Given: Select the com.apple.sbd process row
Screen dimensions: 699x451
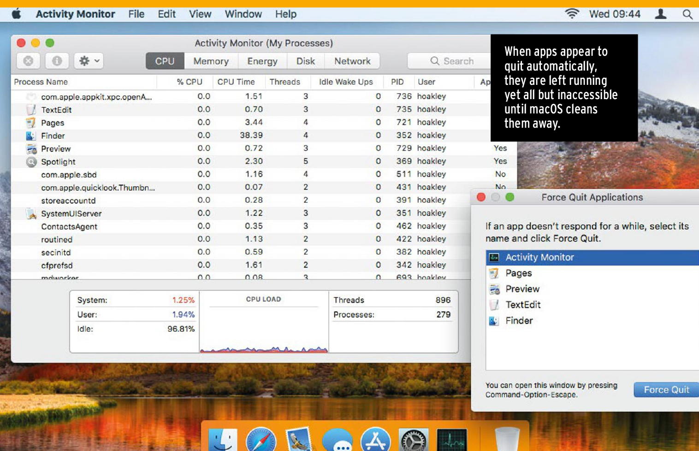Looking at the screenshot, I should click(264, 174).
